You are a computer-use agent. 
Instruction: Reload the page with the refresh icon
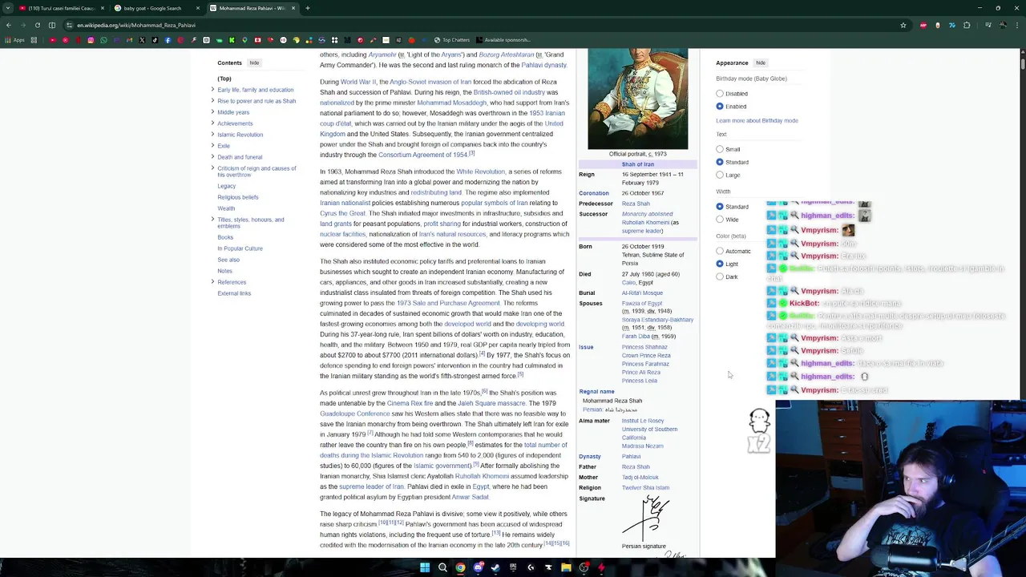[37, 25]
